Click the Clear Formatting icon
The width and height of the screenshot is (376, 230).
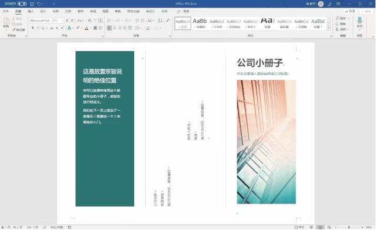coord(89,21)
